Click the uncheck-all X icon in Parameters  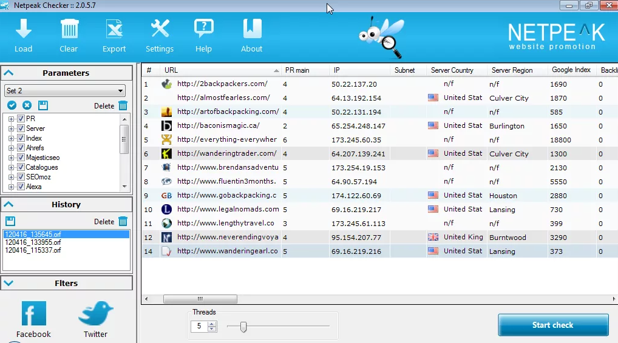pos(27,105)
